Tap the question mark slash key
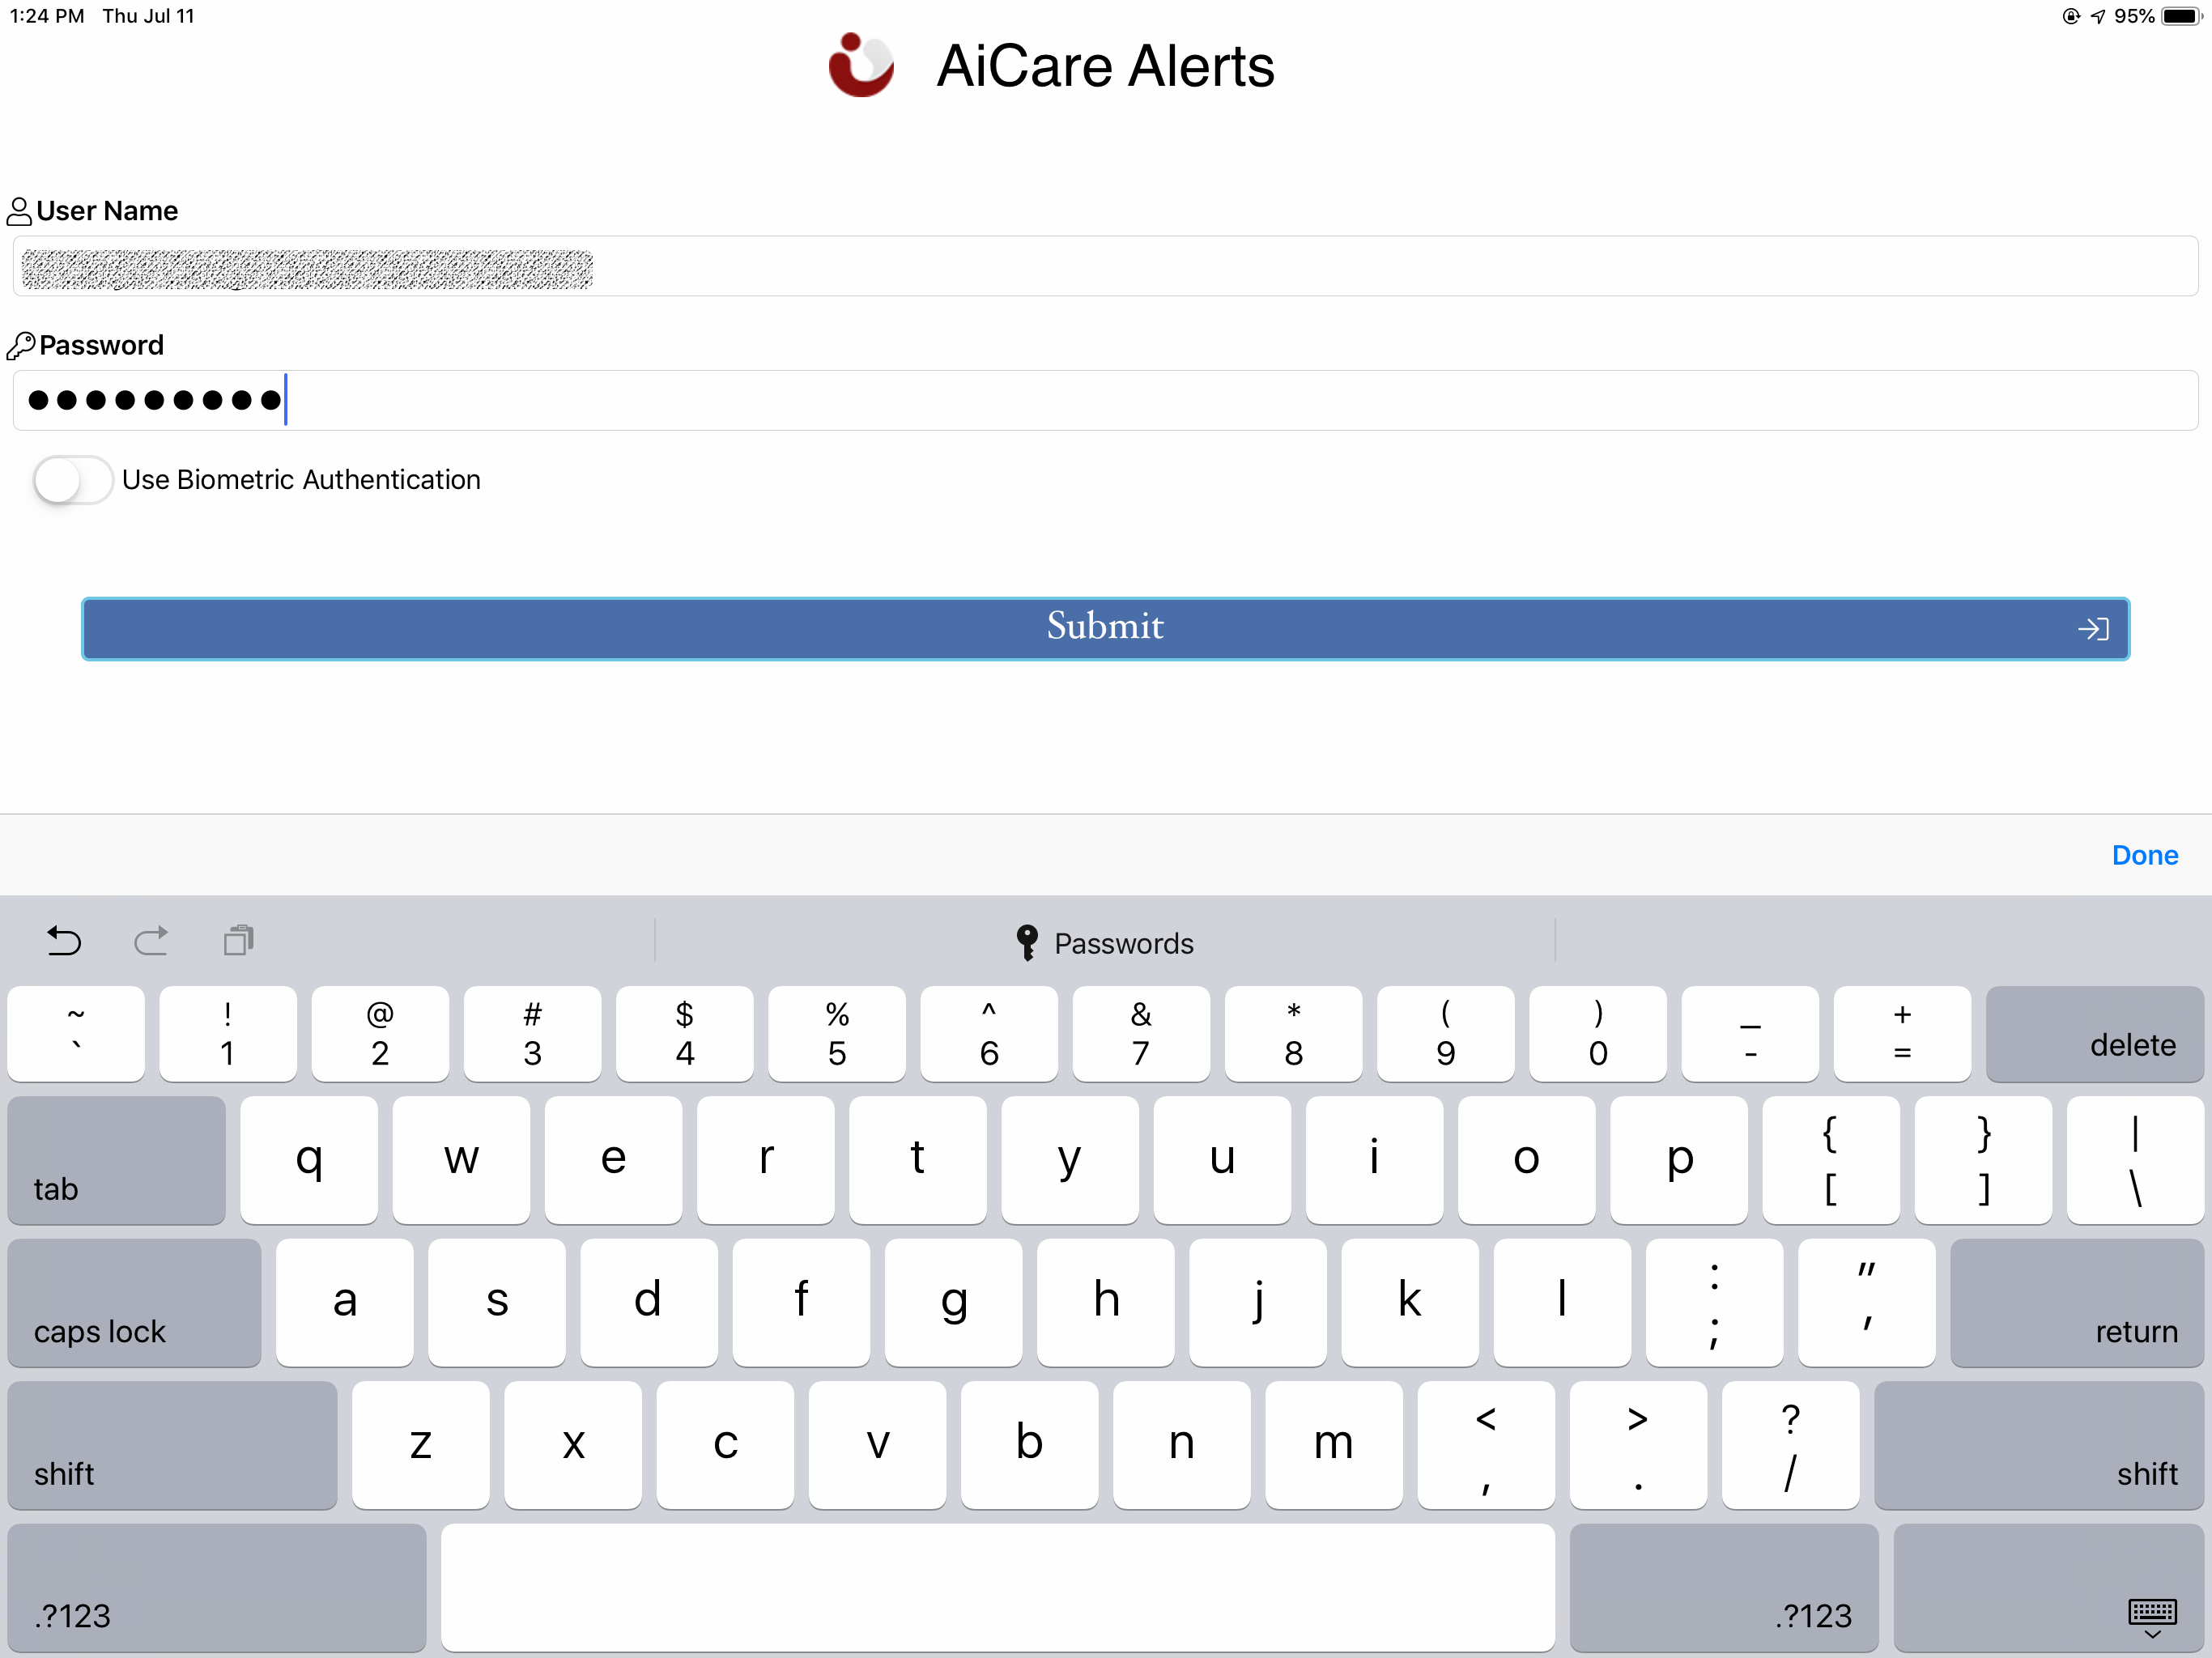 1790,1445
